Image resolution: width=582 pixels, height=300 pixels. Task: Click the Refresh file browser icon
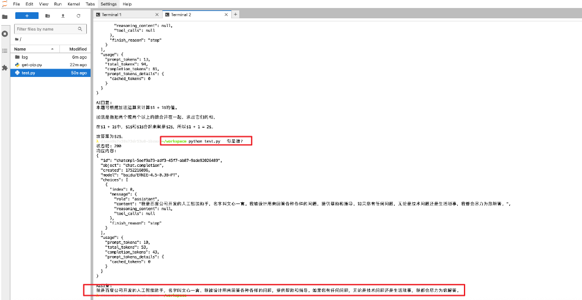pyautogui.click(x=78, y=16)
